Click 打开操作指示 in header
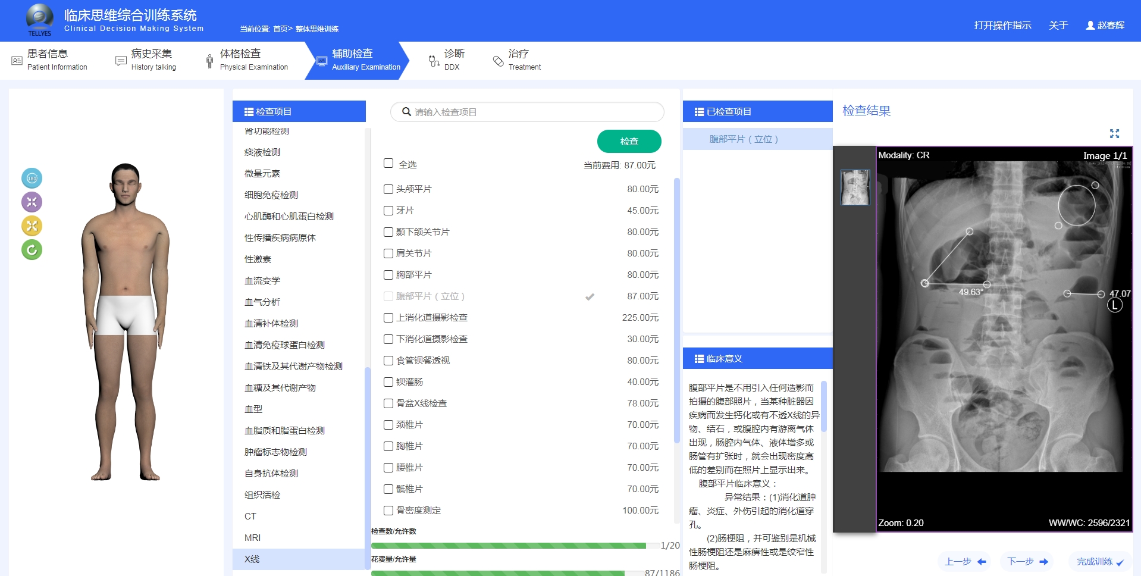 coord(1002,25)
